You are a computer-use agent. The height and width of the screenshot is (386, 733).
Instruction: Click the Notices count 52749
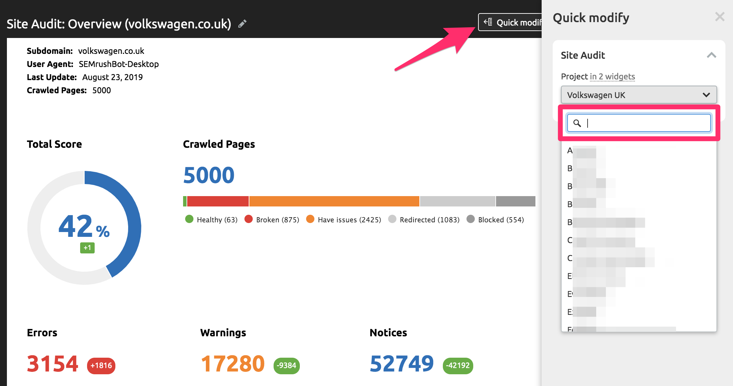tap(402, 364)
